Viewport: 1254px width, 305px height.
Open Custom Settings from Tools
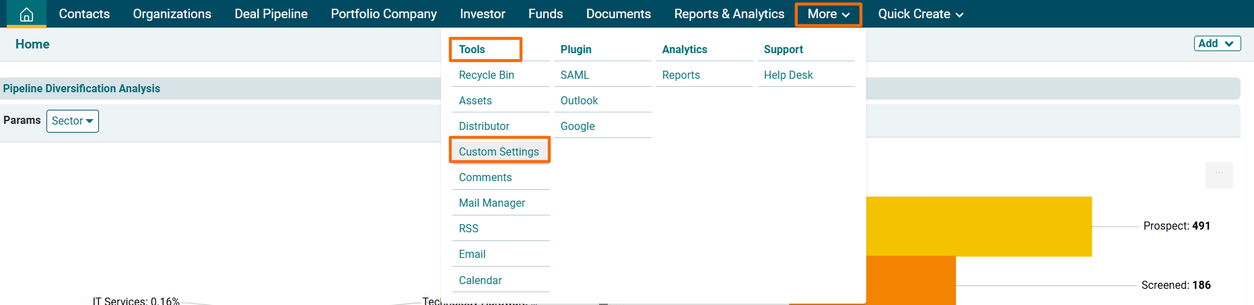coord(499,151)
